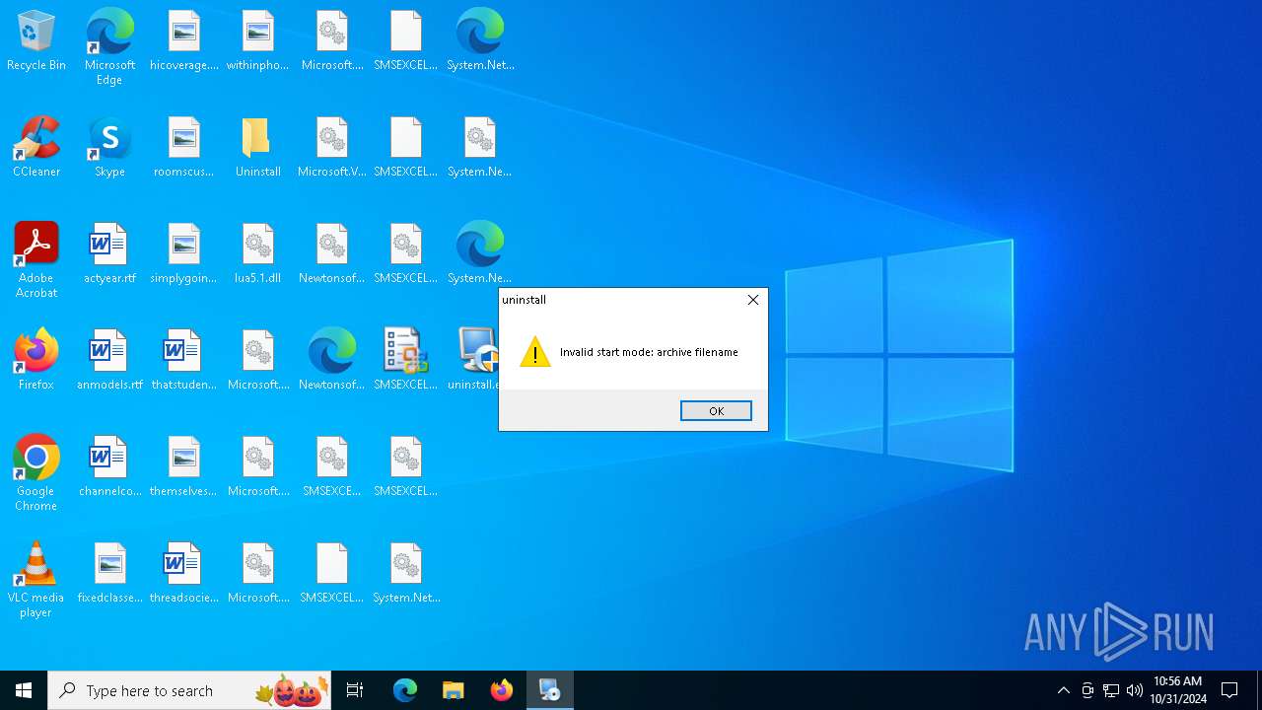Click the 'Invalid start mode' message text

[649, 352]
